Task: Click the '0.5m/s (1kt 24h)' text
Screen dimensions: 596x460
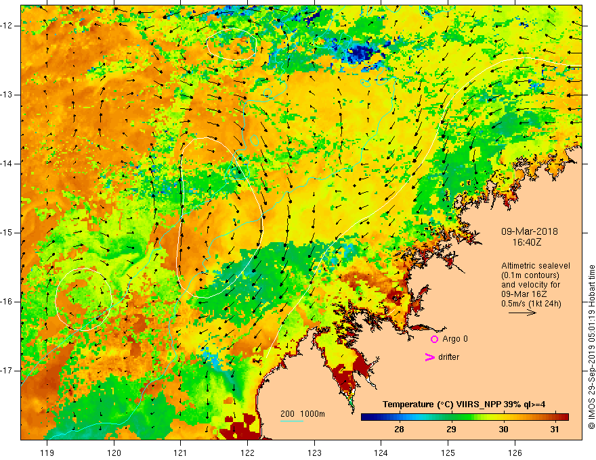Action: tap(531, 304)
